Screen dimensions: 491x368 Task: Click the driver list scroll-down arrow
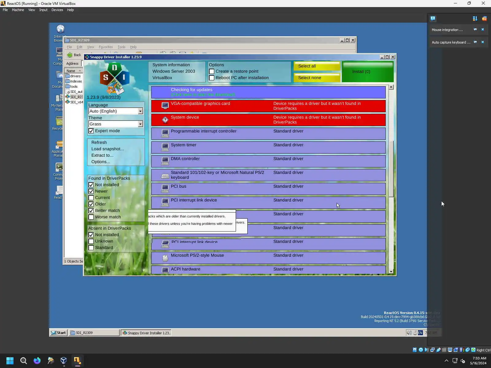tap(391, 271)
